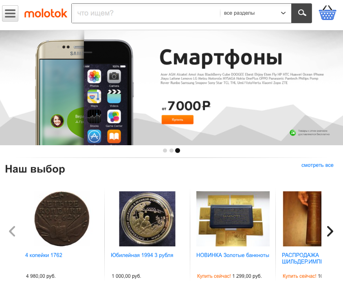Click the magnifier search button

pyautogui.click(x=302, y=13)
